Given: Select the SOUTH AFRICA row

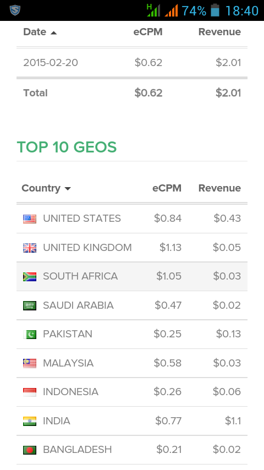Looking at the screenshot, I should point(132,276).
